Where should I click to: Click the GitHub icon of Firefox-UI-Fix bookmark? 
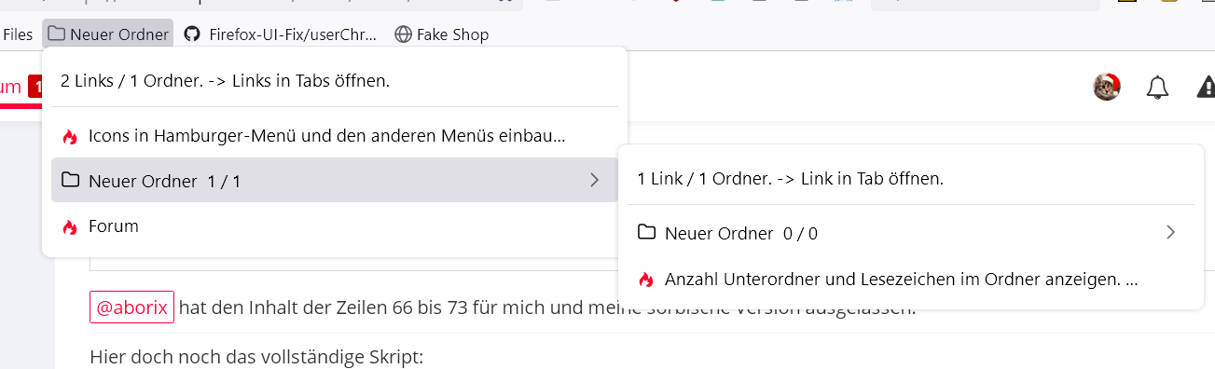[192, 34]
